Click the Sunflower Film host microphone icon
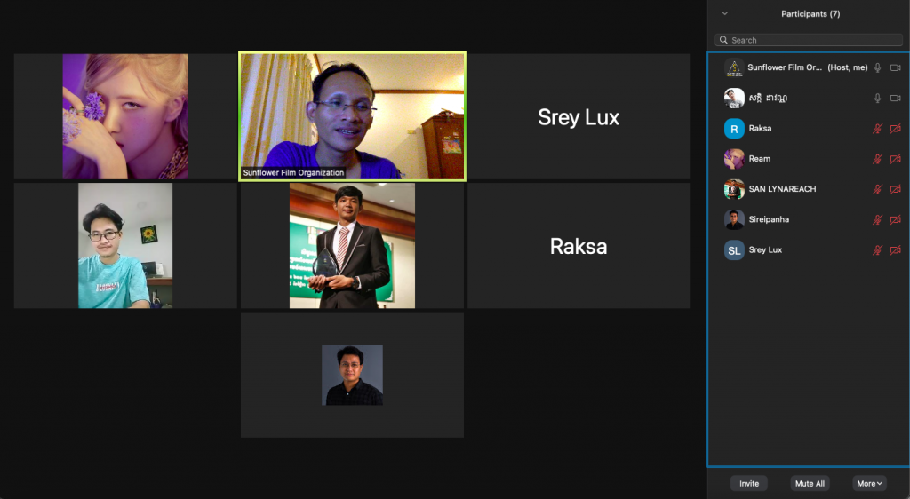The image size is (910, 499). coord(877,67)
